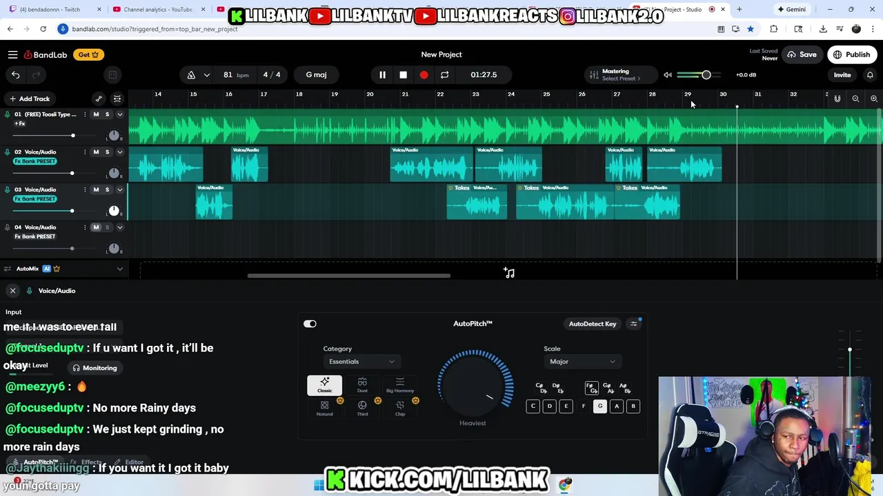Save the project

click(x=802, y=54)
